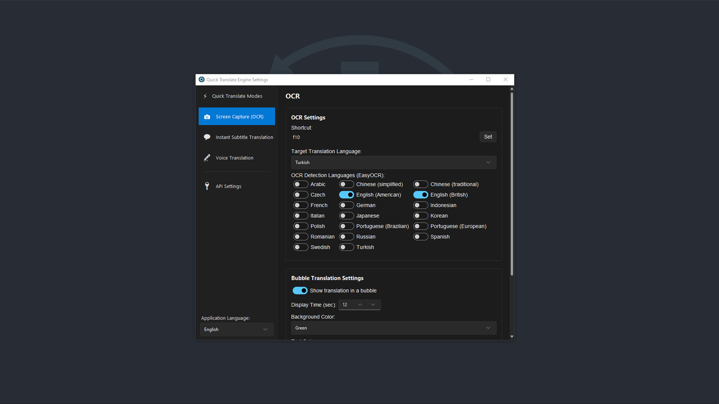719x404 pixels.
Task: Click the speech bubble icon for Subtitle Translation
Action: (207, 137)
